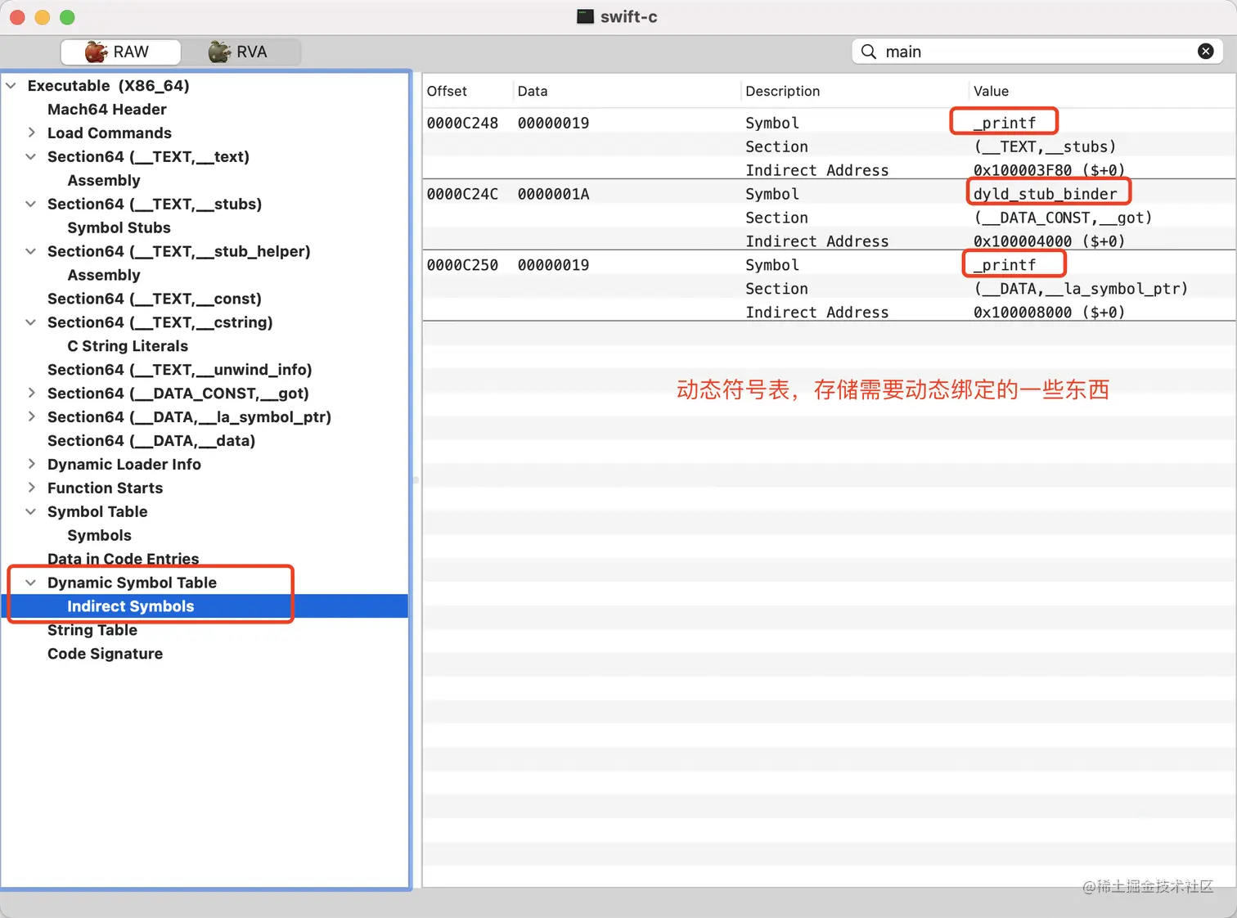Image resolution: width=1237 pixels, height=918 pixels.
Task: Click the (__DATA_CONST,__got) section value
Action: (x=1063, y=218)
